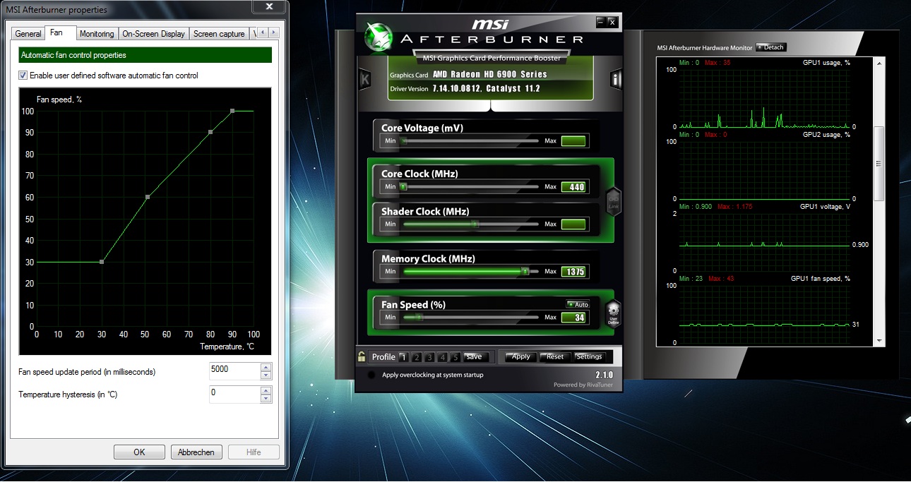Image resolution: width=911 pixels, height=482 pixels.
Task: Decrease temperature hysteresis stepper
Action: (x=266, y=398)
